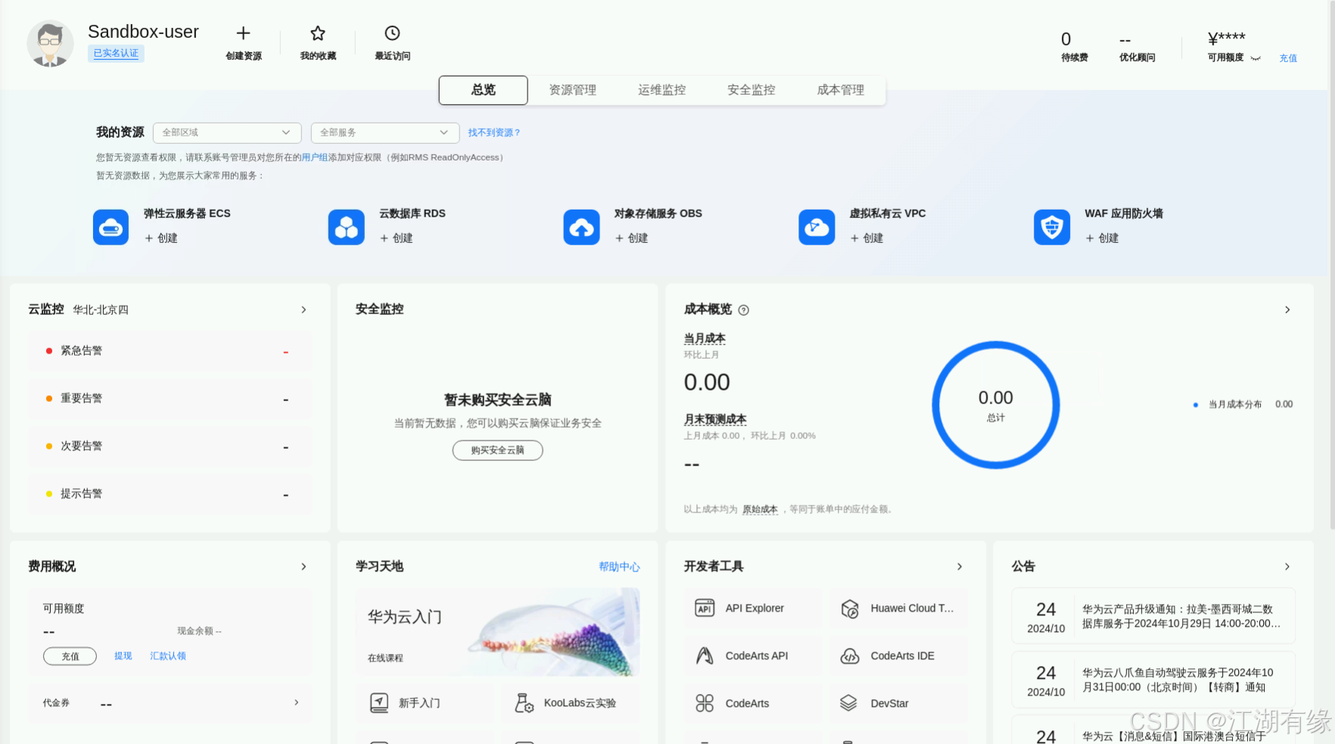
Task: Open API Explorer tool icon
Action: tap(705, 609)
